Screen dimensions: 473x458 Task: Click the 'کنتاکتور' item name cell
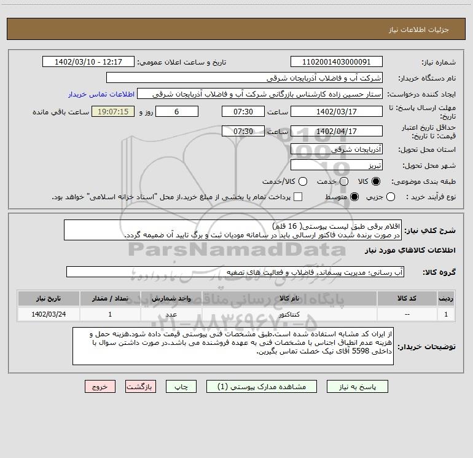click(x=289, y=314)
